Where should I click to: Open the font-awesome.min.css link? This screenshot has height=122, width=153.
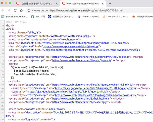click(90, 50)
